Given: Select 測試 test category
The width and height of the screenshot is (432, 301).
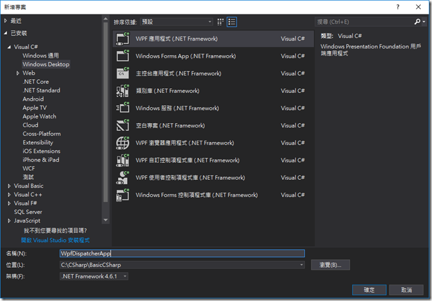Looking at the screenshot, I should (28, 177).
